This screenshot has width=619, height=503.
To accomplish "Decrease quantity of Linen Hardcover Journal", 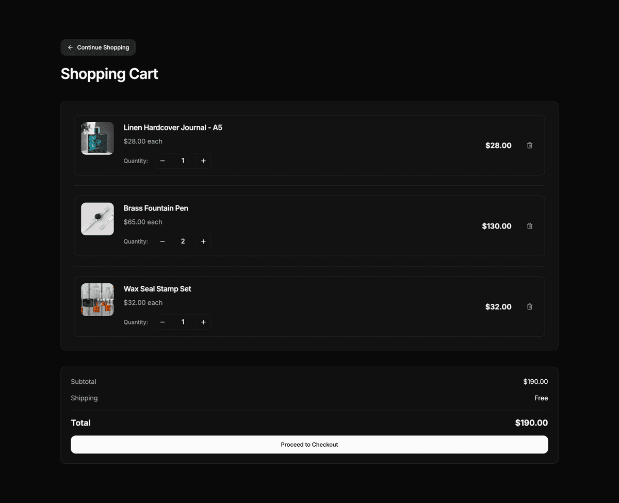I will coord(162,160).
